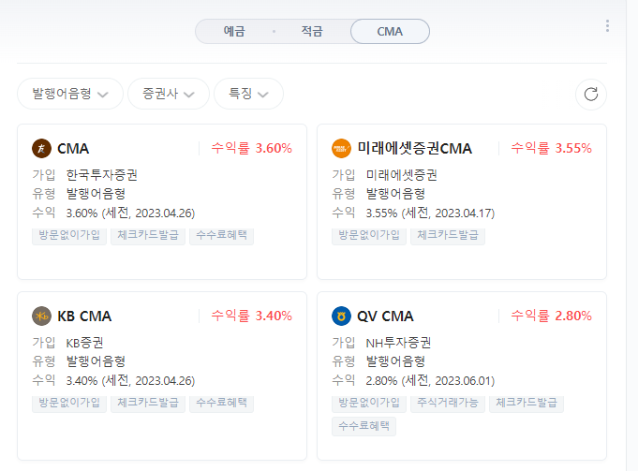Click 수익률 3.60% on the CMA card
Image resolution: width=638 pixels, height=471 pixels.
click(x=251, y=148)
